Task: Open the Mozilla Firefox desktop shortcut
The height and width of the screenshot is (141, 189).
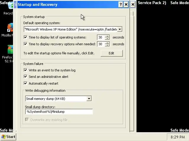Action: tap(10, 28)
